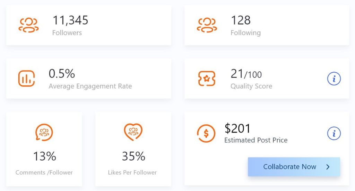Select the 11,345 followers count
The width and height of the screenshot is (355, 191).
pos(70,20)
